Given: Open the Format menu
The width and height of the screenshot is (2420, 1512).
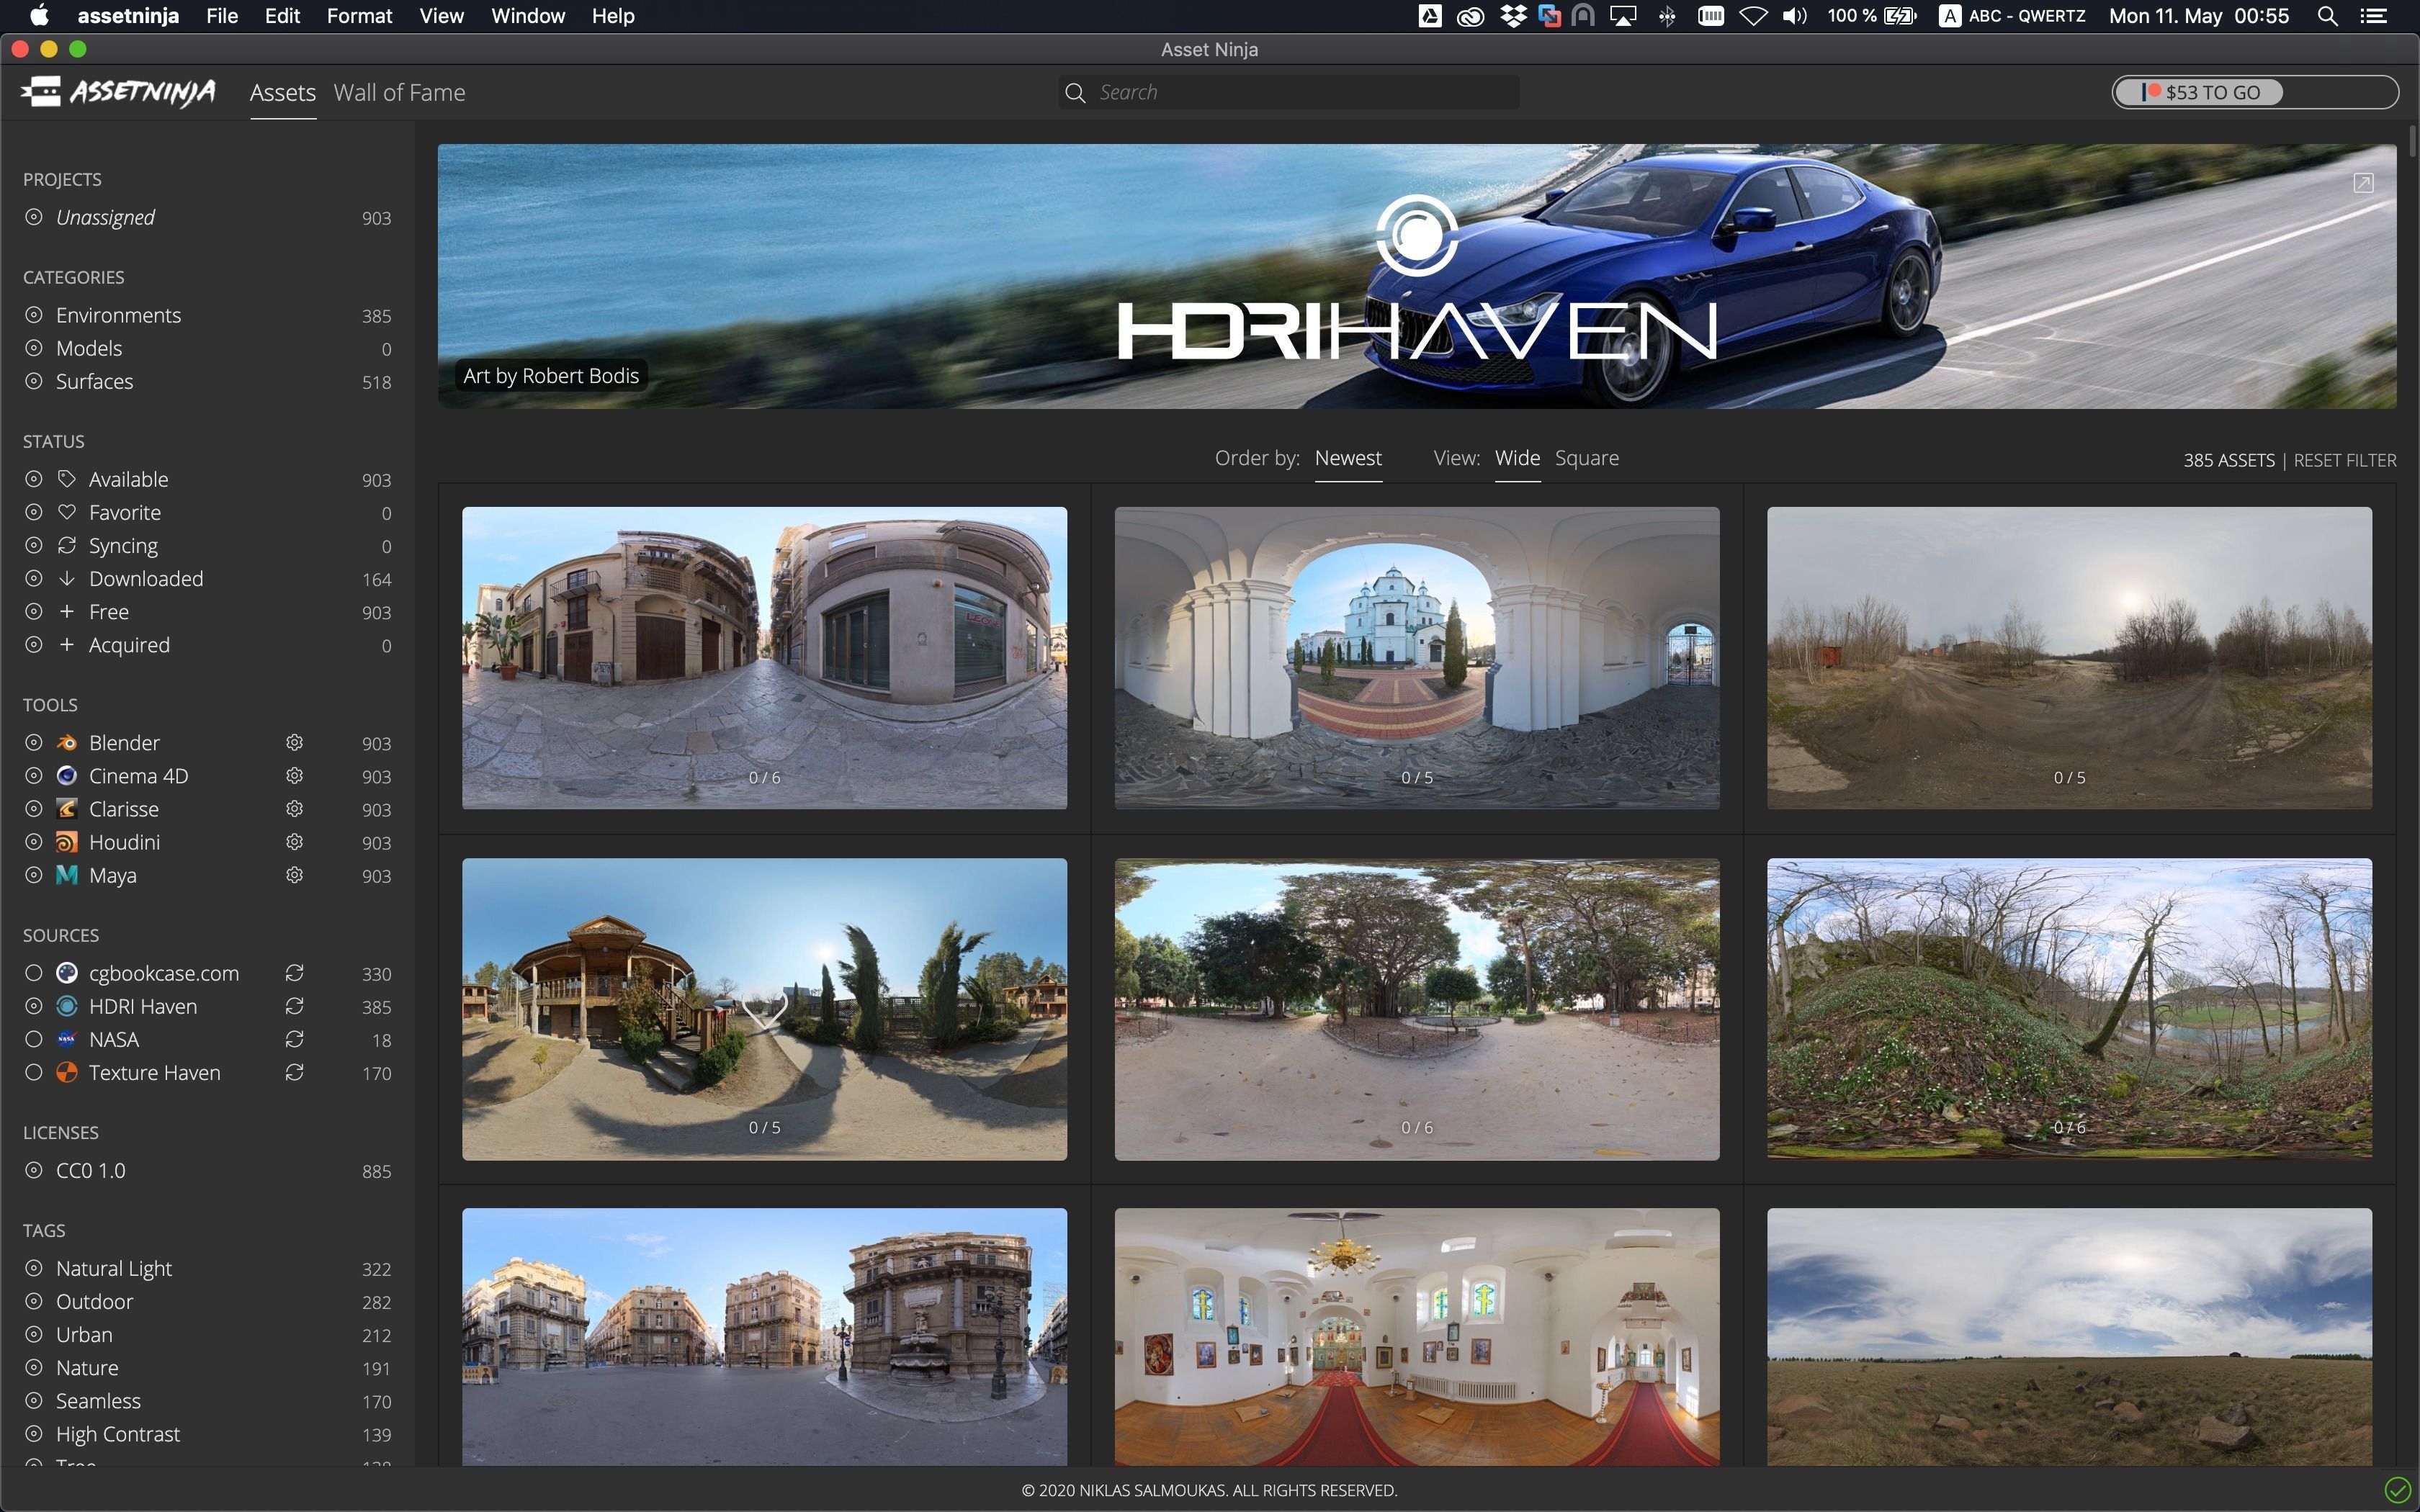Looking at the screenshot, I should (359, 16).
